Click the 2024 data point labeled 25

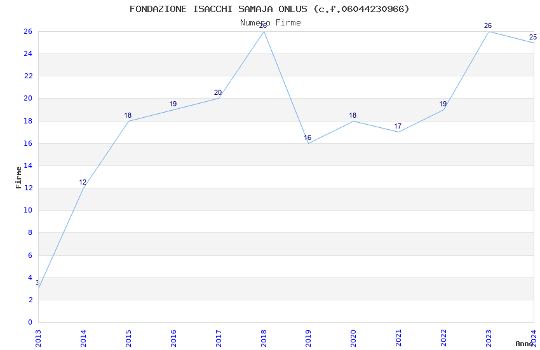534,43
